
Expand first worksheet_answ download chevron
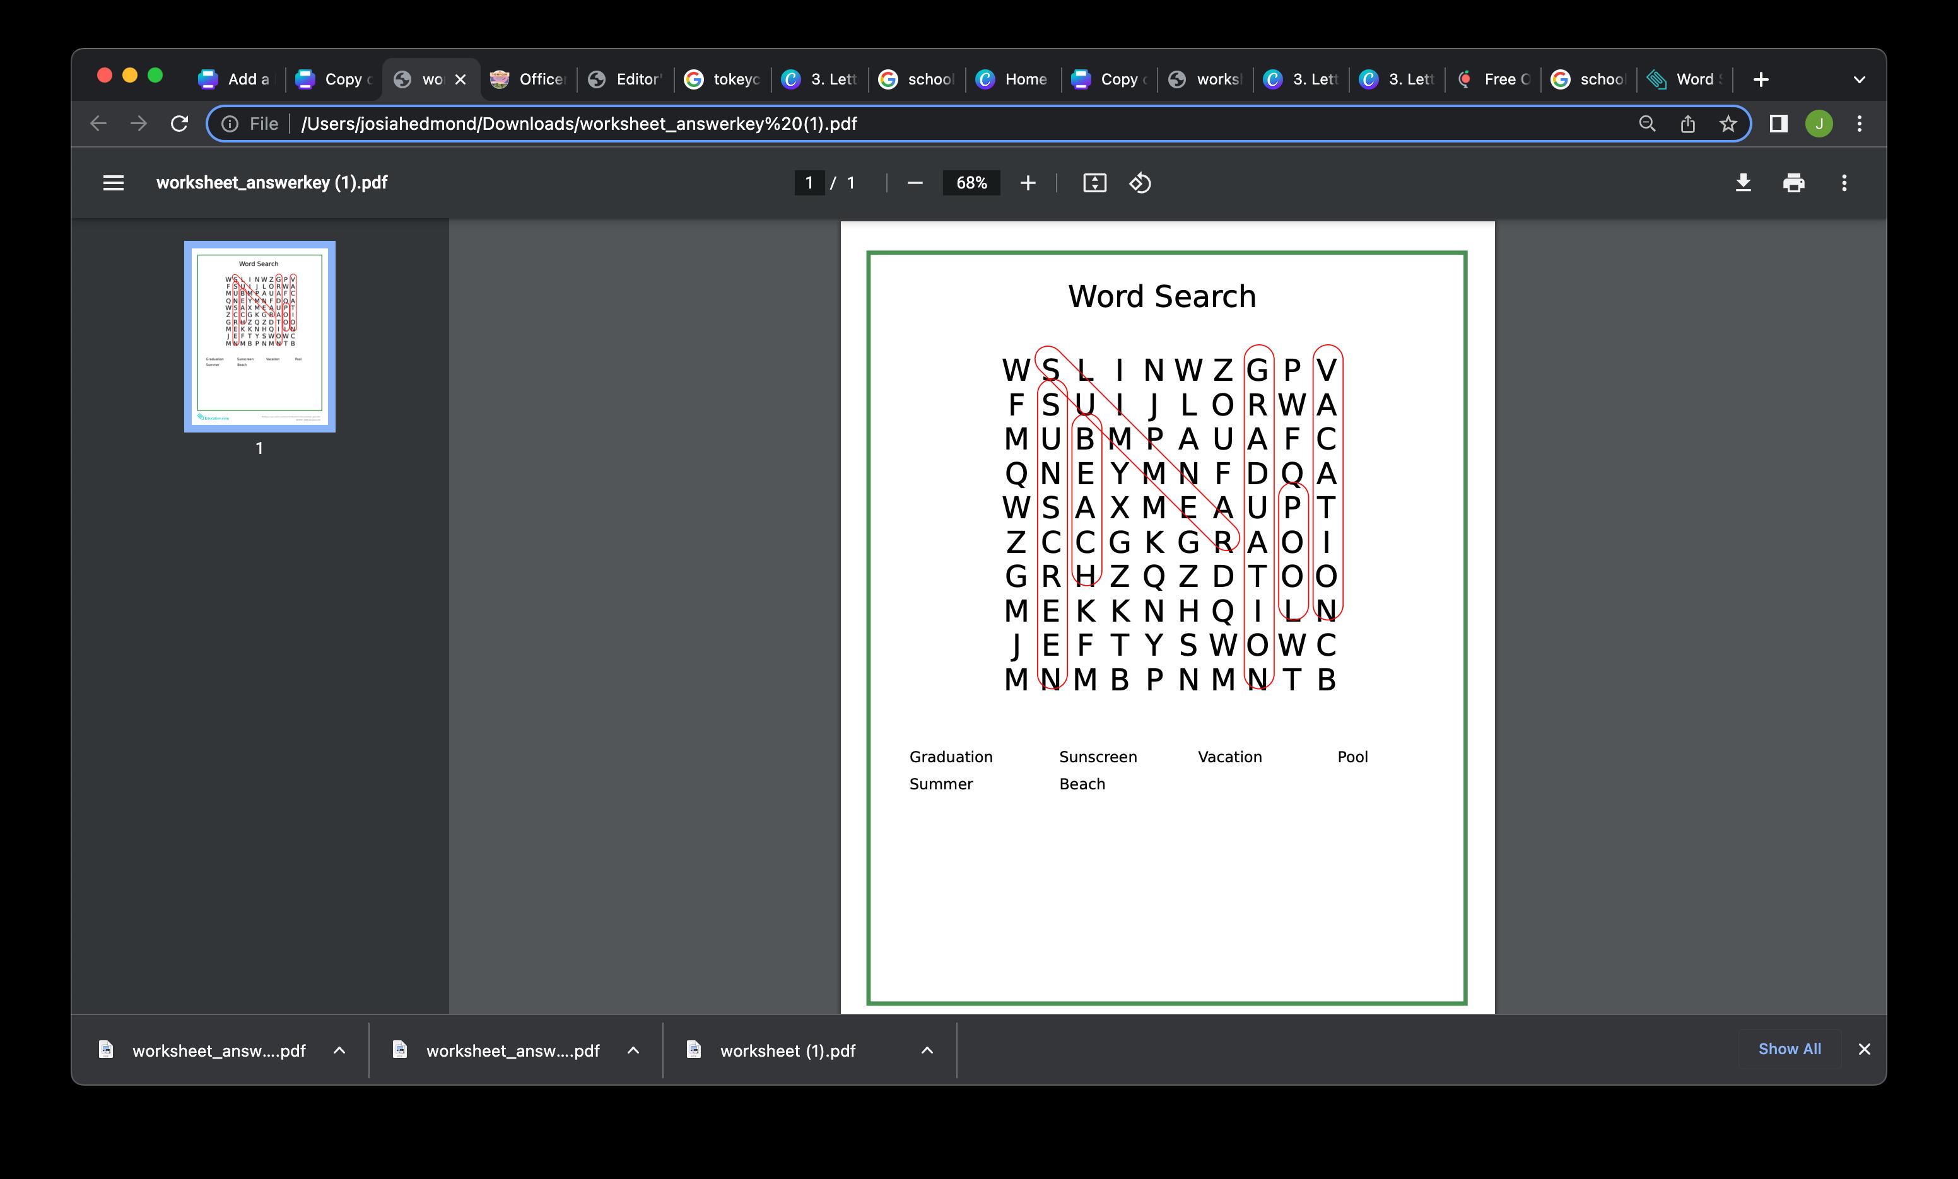click(x=339, y=1050)
